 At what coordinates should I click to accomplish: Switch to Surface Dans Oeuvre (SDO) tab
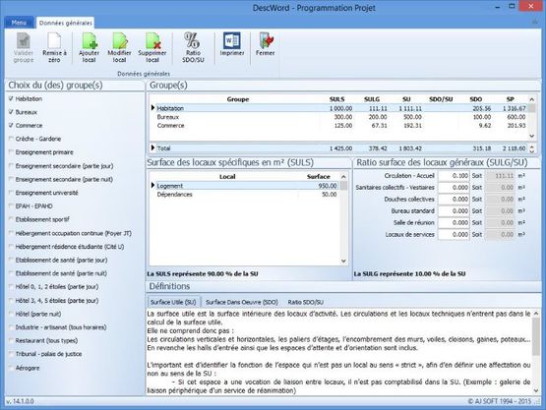coord(242,302)
